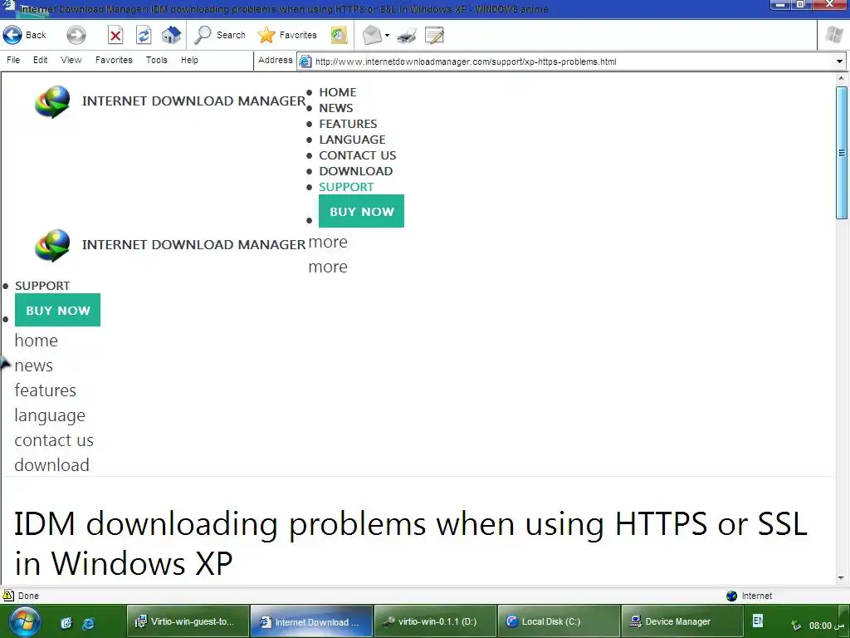This screenshot has width=850, height=638.
Task: Open the Search pane
Action: click(x=220, y=35)
